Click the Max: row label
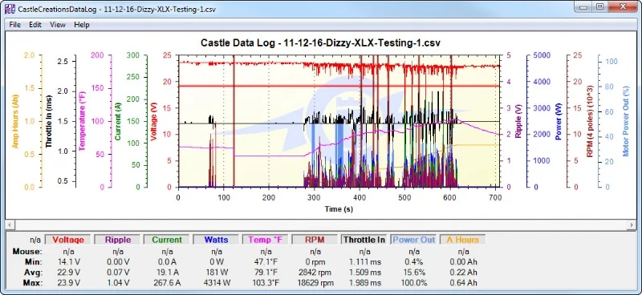The width and height of the screenshot is (642, 295). [x=33, y=283]
